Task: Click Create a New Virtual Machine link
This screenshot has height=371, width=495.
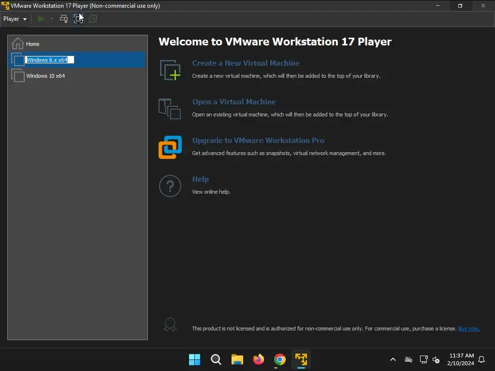Action: tap(246, 63)
